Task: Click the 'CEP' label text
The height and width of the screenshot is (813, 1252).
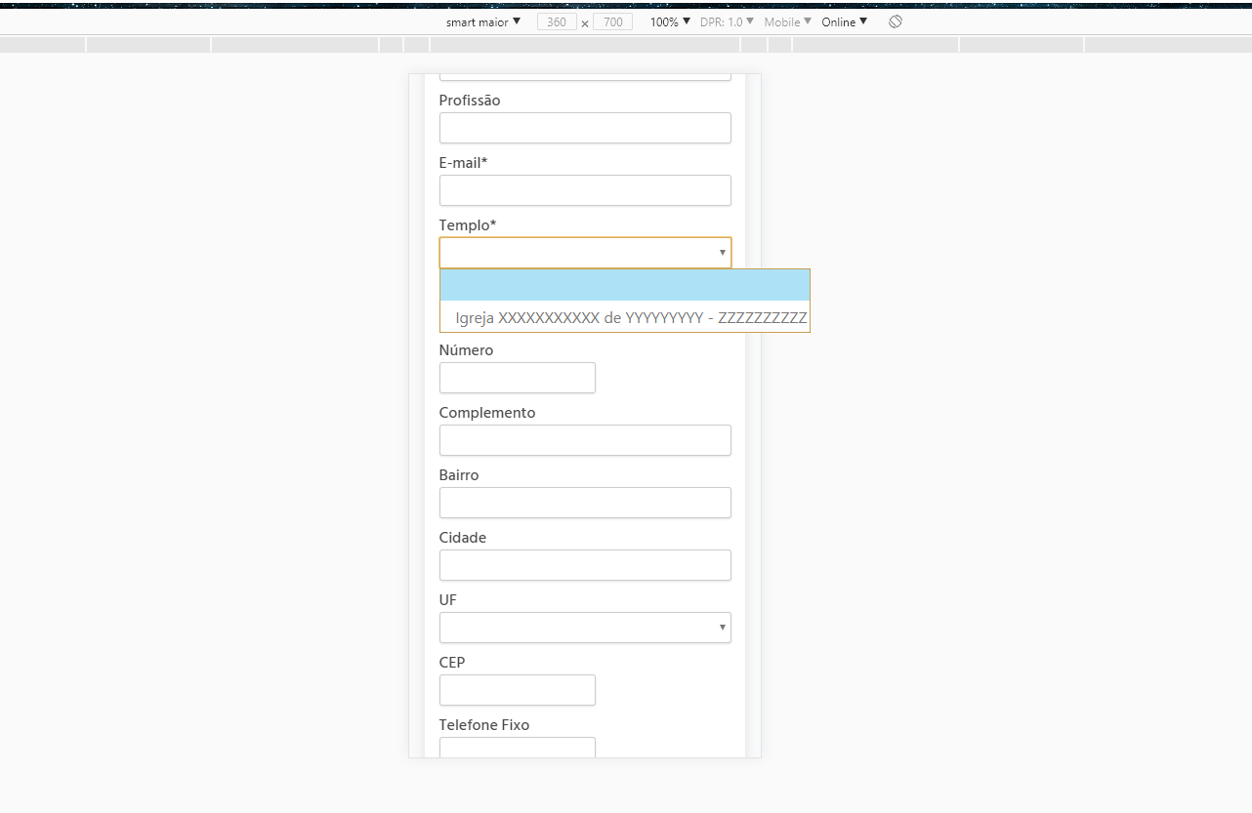Action: coord(452,663)
